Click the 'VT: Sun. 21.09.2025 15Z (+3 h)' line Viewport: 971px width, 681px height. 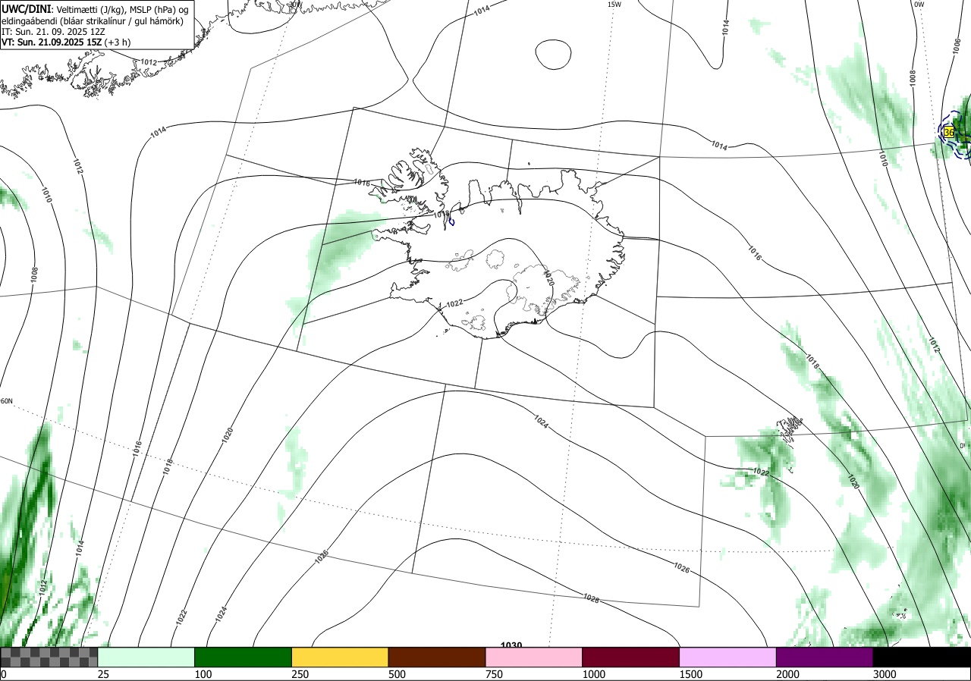66,42
